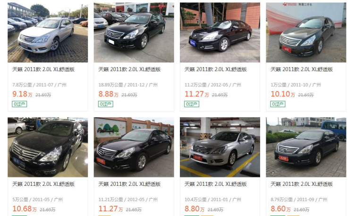The image size is (355, 216).
Task: View black car photo at red-sign dealership
Action: click(x=134, y=32)
